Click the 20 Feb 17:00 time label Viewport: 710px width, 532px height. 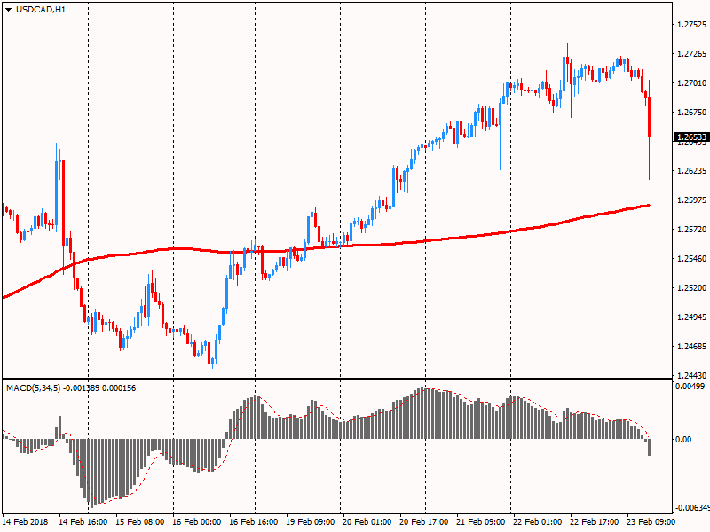423,522
